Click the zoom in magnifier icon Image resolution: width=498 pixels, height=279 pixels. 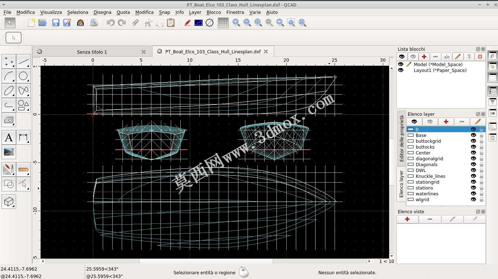pyautogui.click(x=236, y=23)
